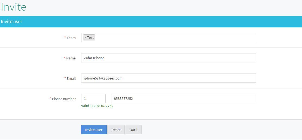Click the Email field label
The image size is (302, 140).
[x=71, y=78]
